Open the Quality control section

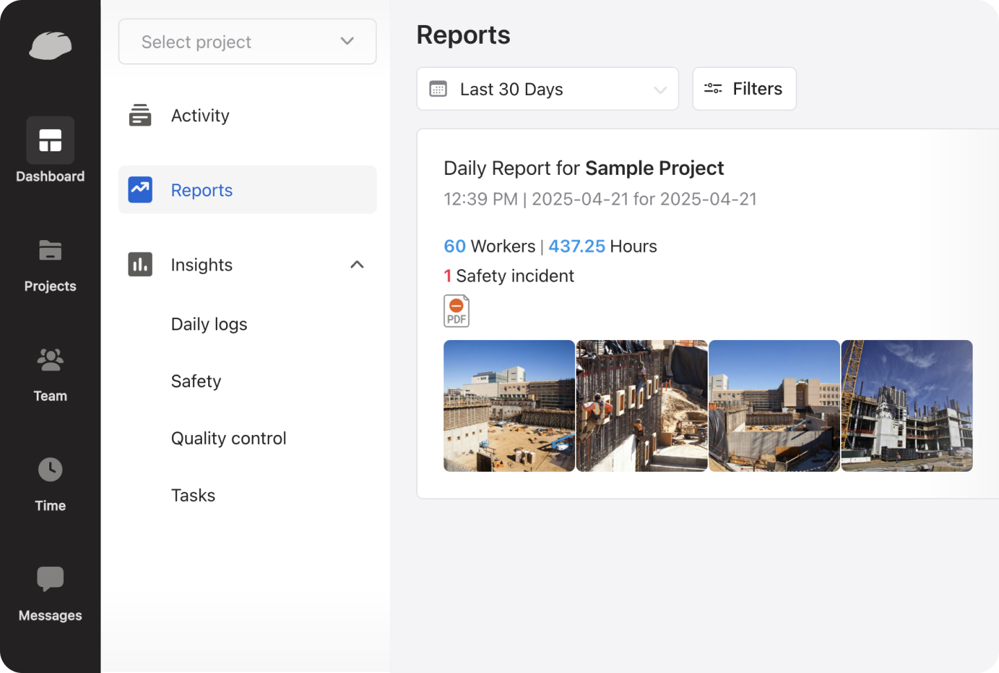pos(228,438)
